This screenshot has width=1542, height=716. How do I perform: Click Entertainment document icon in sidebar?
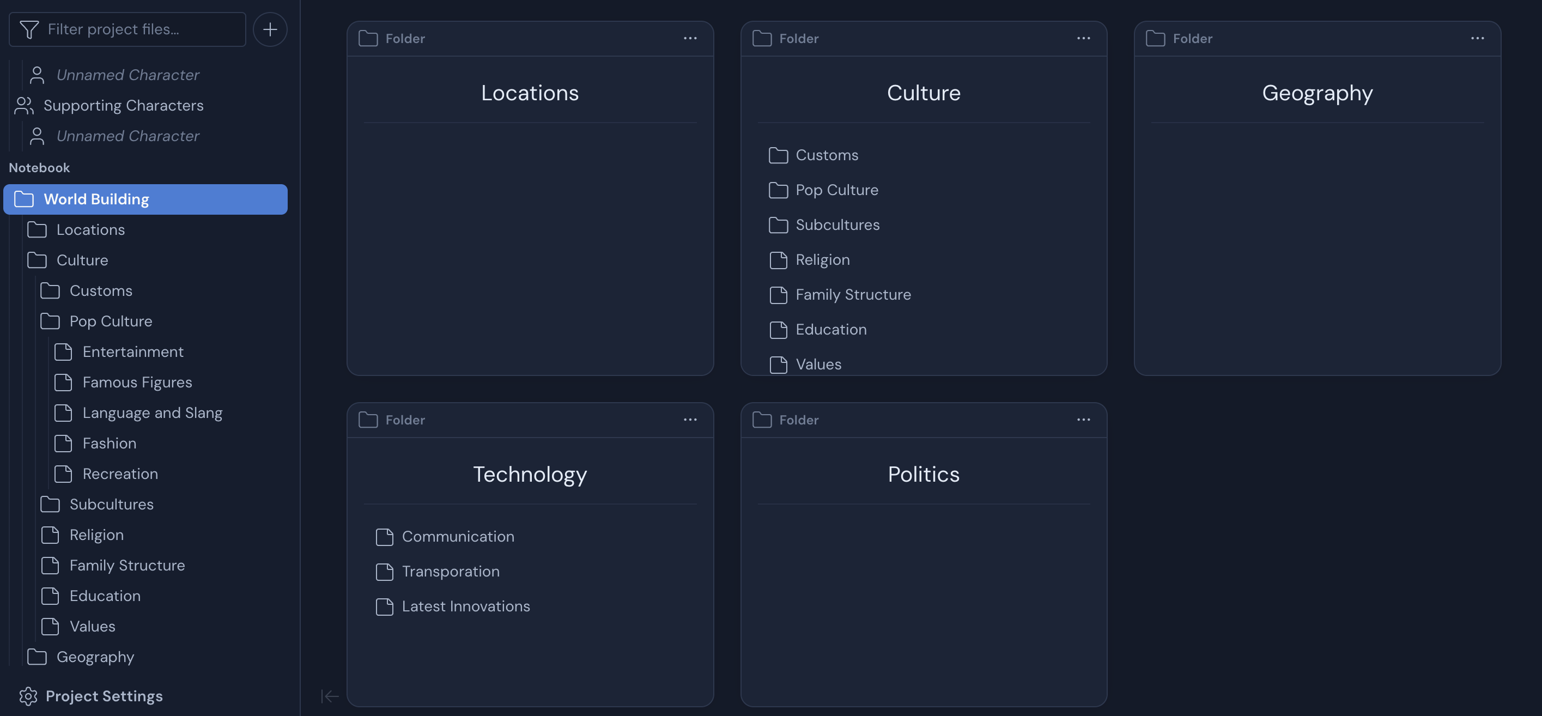[63, 351]
